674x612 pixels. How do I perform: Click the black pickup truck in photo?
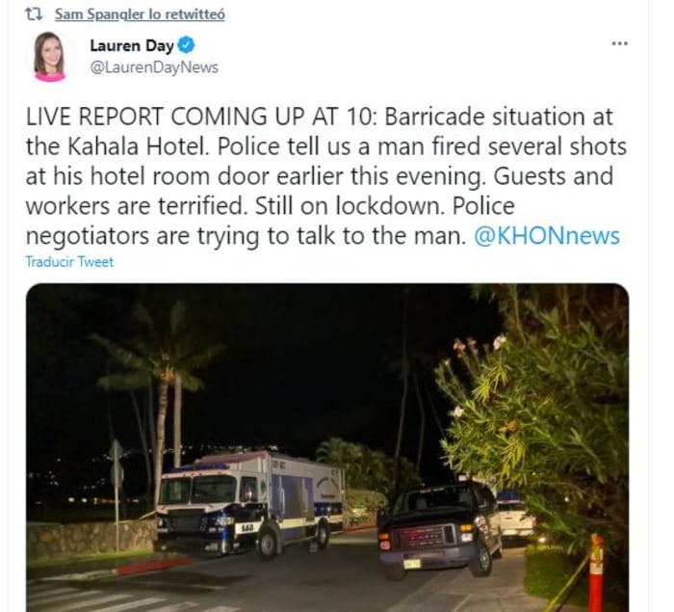[x=439, y=529]
